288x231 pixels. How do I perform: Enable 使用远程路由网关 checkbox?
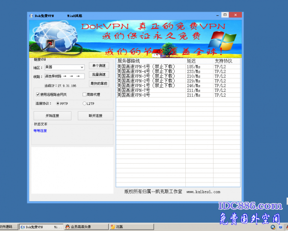(38, 94)
